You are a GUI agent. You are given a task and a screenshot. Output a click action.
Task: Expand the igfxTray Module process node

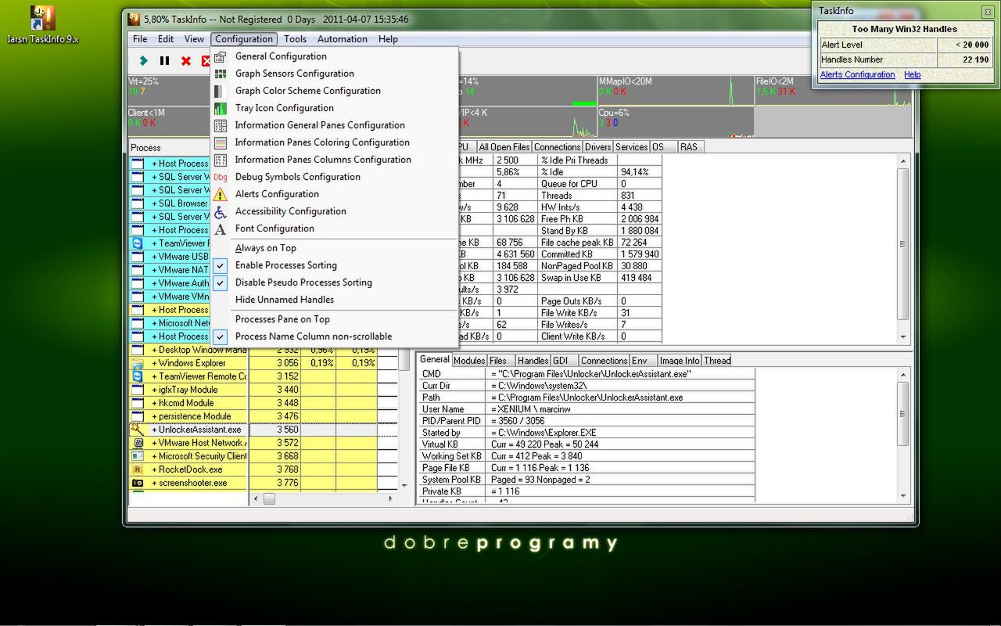(x=155, y=390)
